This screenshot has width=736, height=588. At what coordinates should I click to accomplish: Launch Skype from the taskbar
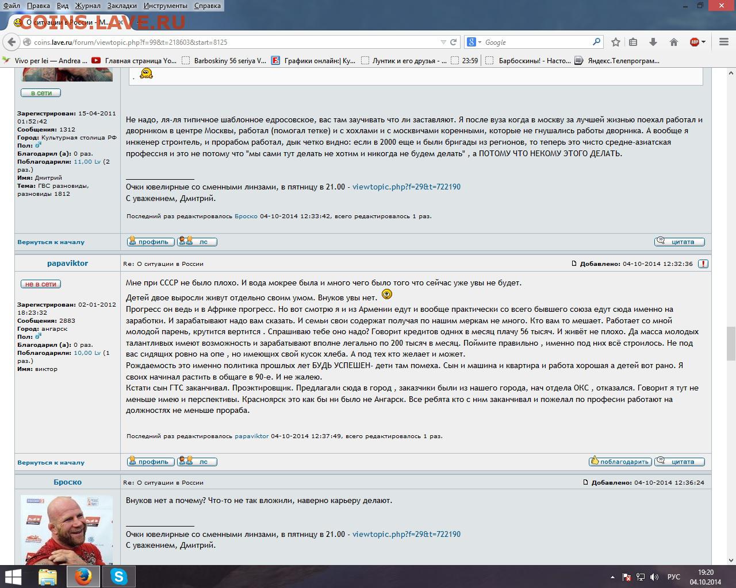[x=118, y=576]
